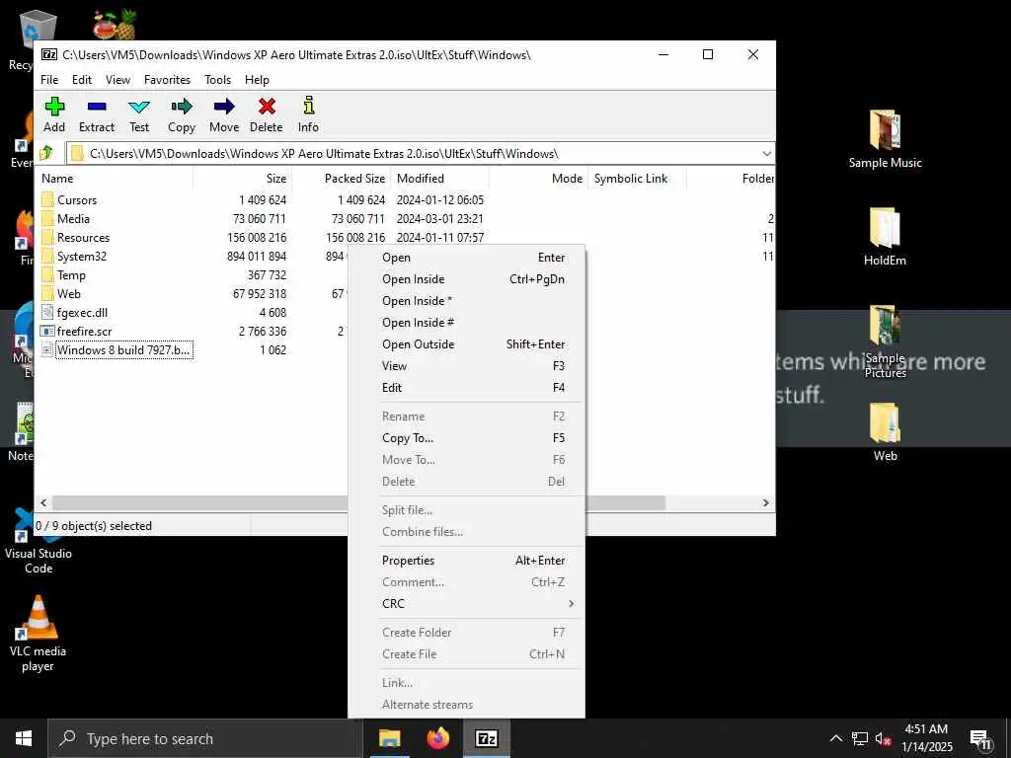Image resolution: width=1011 pixels, height=758 pixels.
Task: Open the View menu in the menu bar
Action: (118, 80)
